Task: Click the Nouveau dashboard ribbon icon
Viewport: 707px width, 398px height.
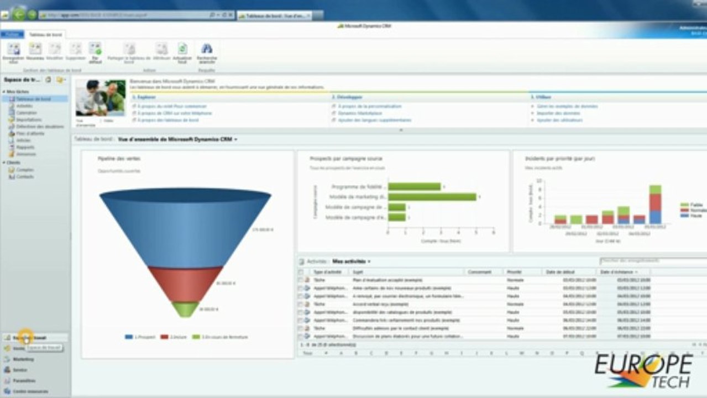Action: [34, 49]
